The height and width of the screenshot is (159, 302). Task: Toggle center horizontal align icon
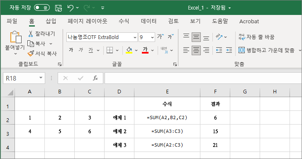(x=196, y=50)
